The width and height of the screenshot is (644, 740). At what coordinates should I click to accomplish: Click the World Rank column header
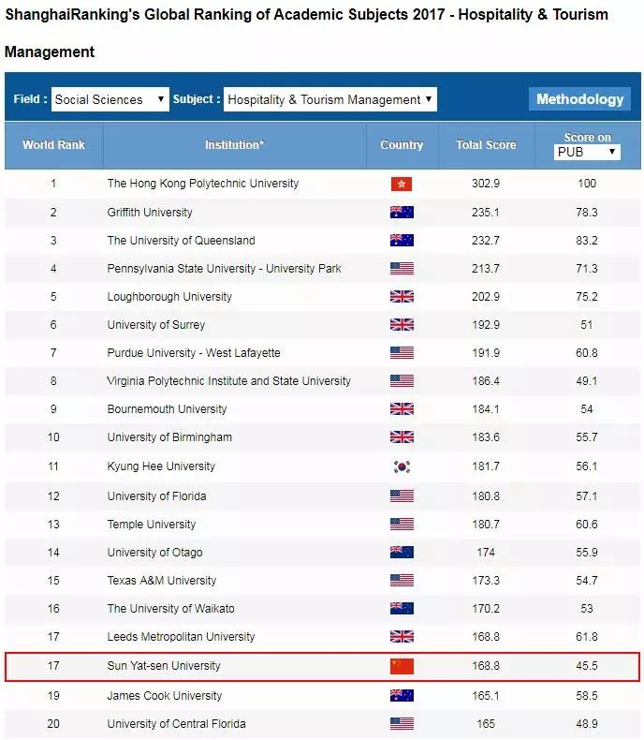[x=53, y=145]
